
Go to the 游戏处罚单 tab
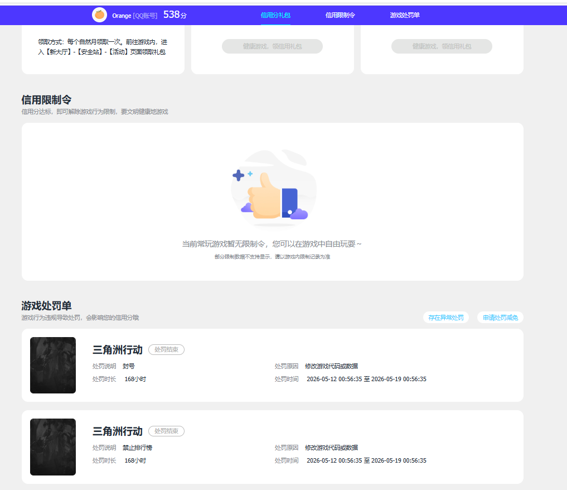[x=405, y=15]
